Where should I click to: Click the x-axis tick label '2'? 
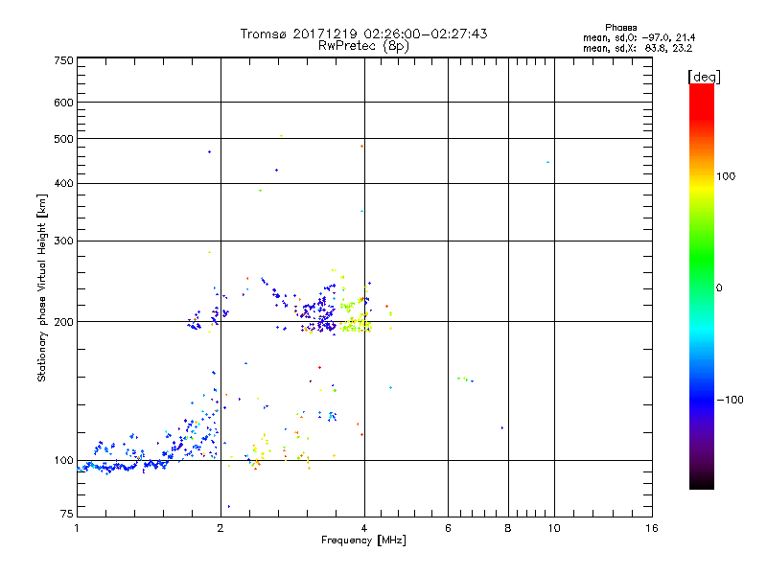pyautogui.click(x=221, y=528)
